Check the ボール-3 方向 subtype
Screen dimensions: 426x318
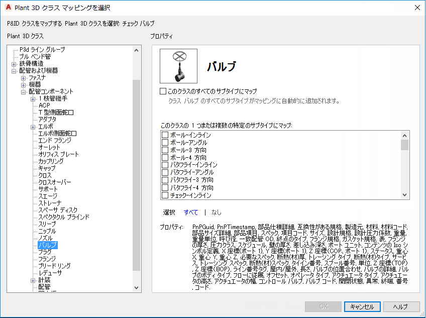pos(165,150)
